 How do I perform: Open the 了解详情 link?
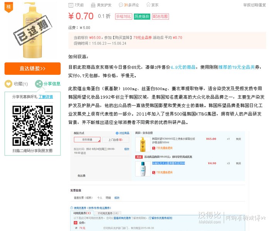tap(46, 97)
